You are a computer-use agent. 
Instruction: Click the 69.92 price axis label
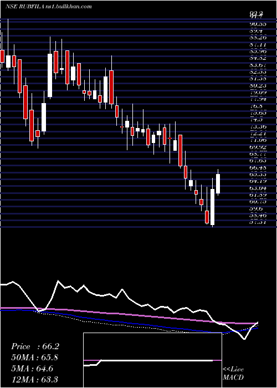257,147
